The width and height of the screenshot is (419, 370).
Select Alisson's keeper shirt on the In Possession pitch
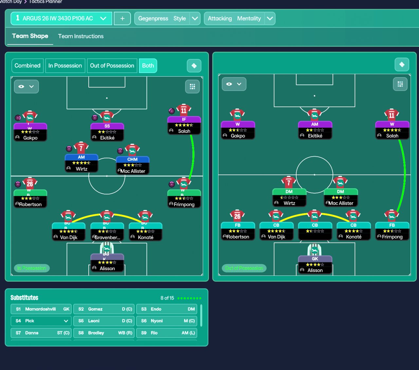[107, 248]
